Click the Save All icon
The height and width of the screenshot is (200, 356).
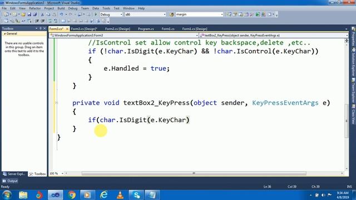[x=34, y=14]
